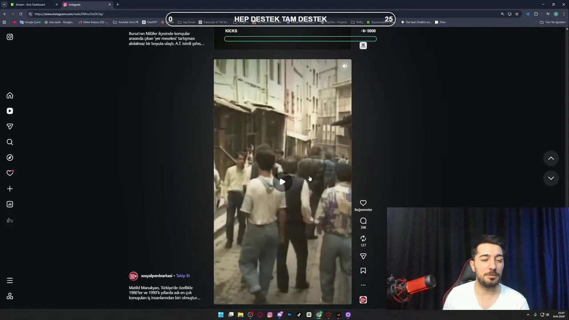This screenshot has width=569, height=320.
Task: Reload the page with refresh icon
Action: (x=20, y=14)
